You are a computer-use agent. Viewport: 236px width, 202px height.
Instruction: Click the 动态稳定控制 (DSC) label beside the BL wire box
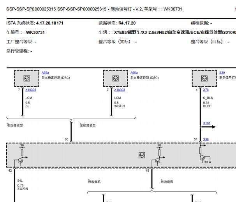[56, 78]
